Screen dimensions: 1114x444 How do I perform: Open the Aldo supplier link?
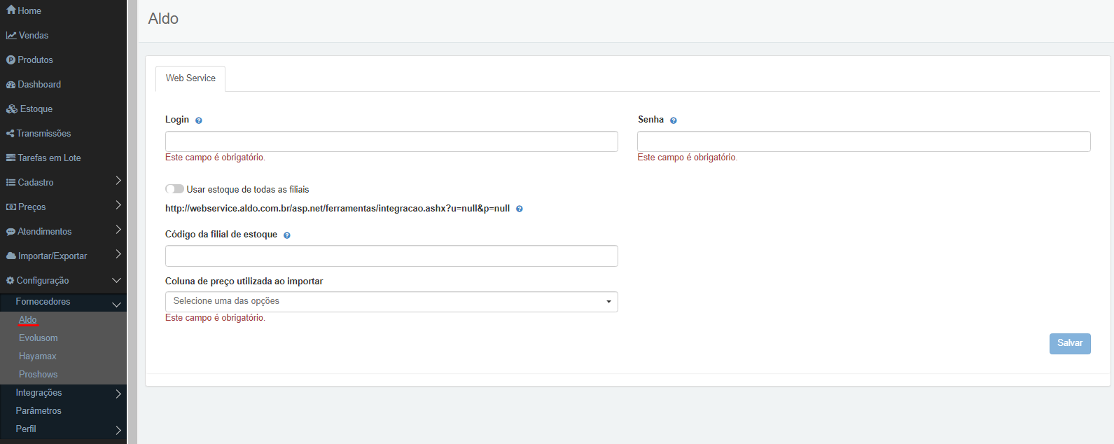tap(27, 320)
